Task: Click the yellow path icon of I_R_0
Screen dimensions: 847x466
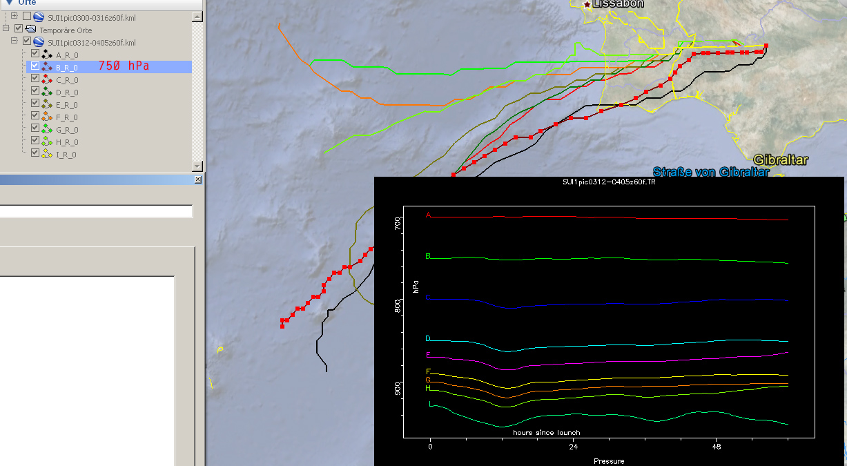Action: click(x=47, y=154)
